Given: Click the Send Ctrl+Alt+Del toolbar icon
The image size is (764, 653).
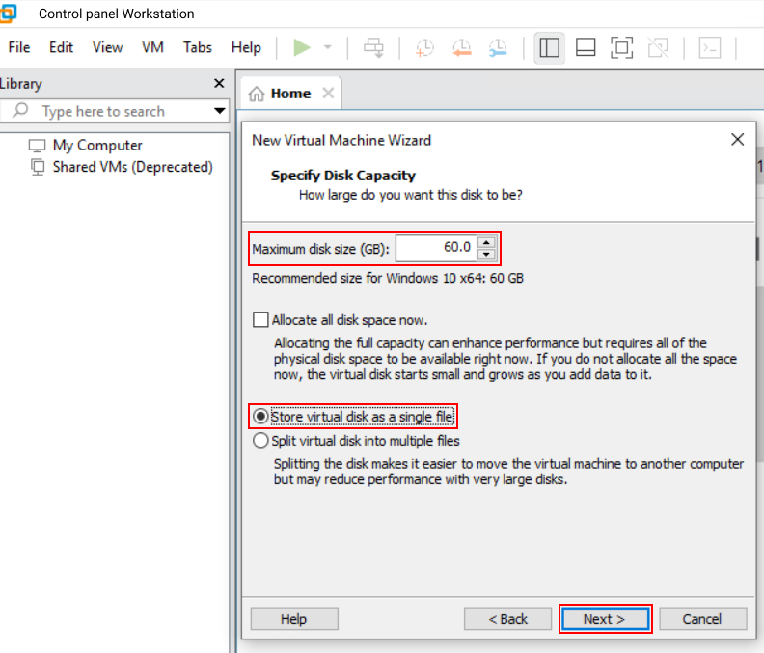Looking at the screenshot, I should (373, 47).
